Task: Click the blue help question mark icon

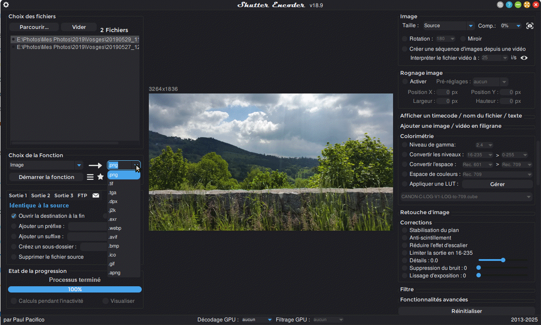Action: pyautogui.click(x=508, y=4)
